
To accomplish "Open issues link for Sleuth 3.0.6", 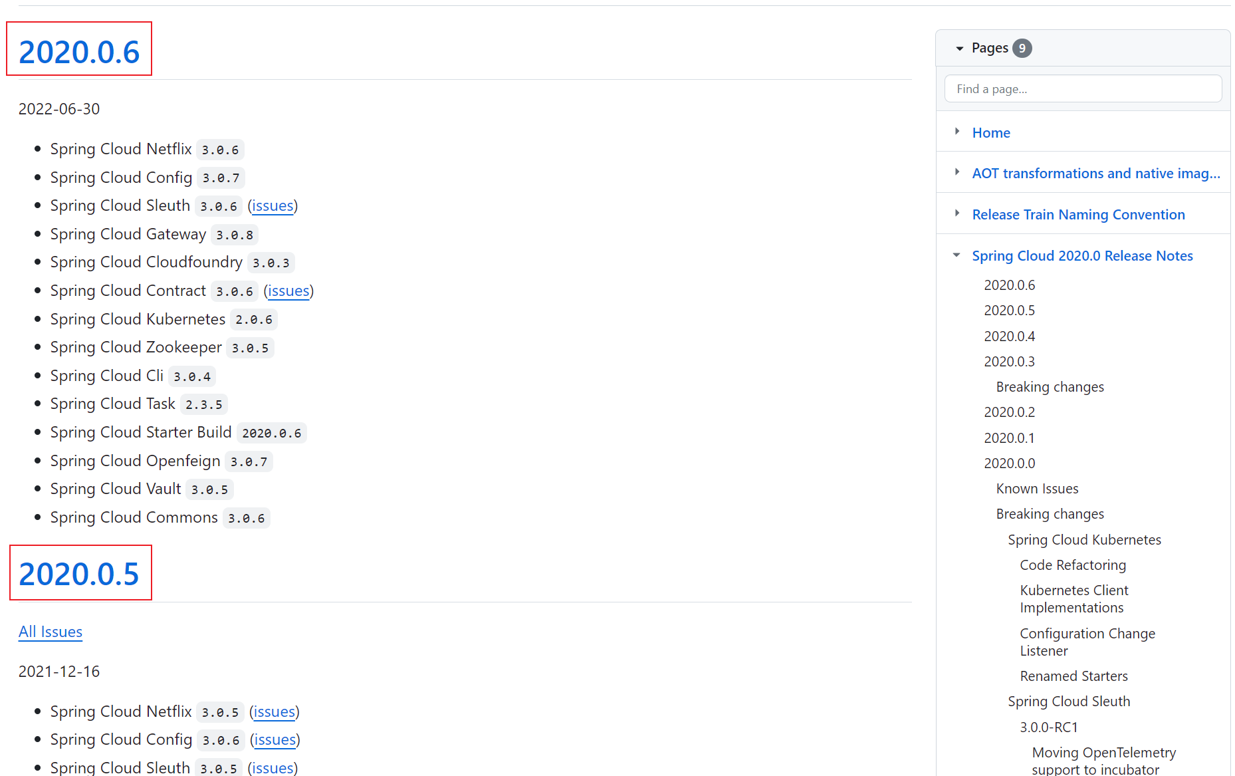I will pos(273,206).
